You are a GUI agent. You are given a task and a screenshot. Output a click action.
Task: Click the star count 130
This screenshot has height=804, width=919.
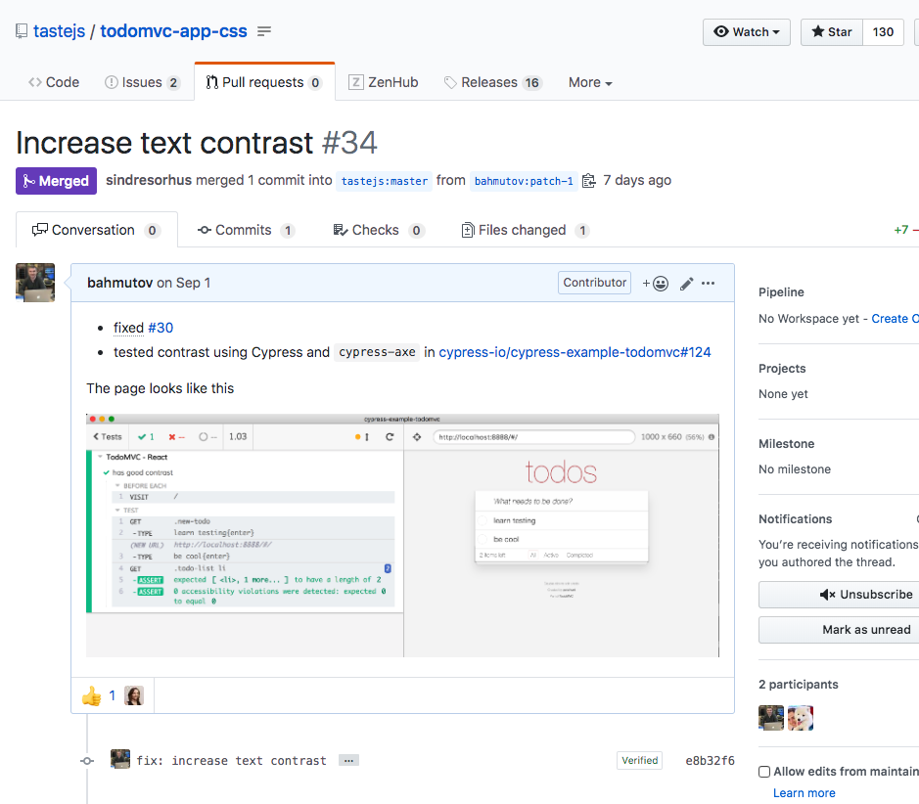click(883, 32)
